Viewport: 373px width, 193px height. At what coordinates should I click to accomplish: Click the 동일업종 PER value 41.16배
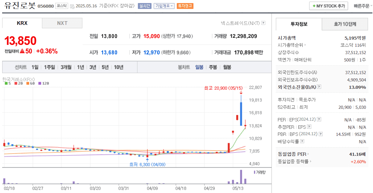coord(358,154)
